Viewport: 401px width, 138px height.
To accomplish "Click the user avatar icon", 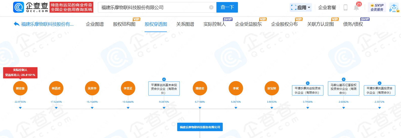I will tap(394, 8).
